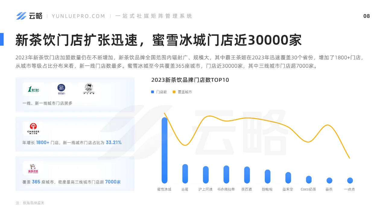Click the 覆盖城市 legend text
Screen dimensions: 386x217
185,92
